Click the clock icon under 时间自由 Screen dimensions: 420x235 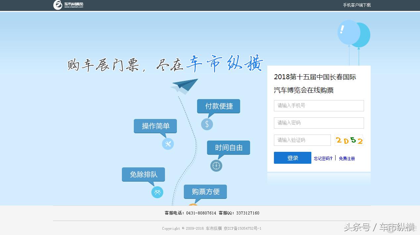[216, 166]
